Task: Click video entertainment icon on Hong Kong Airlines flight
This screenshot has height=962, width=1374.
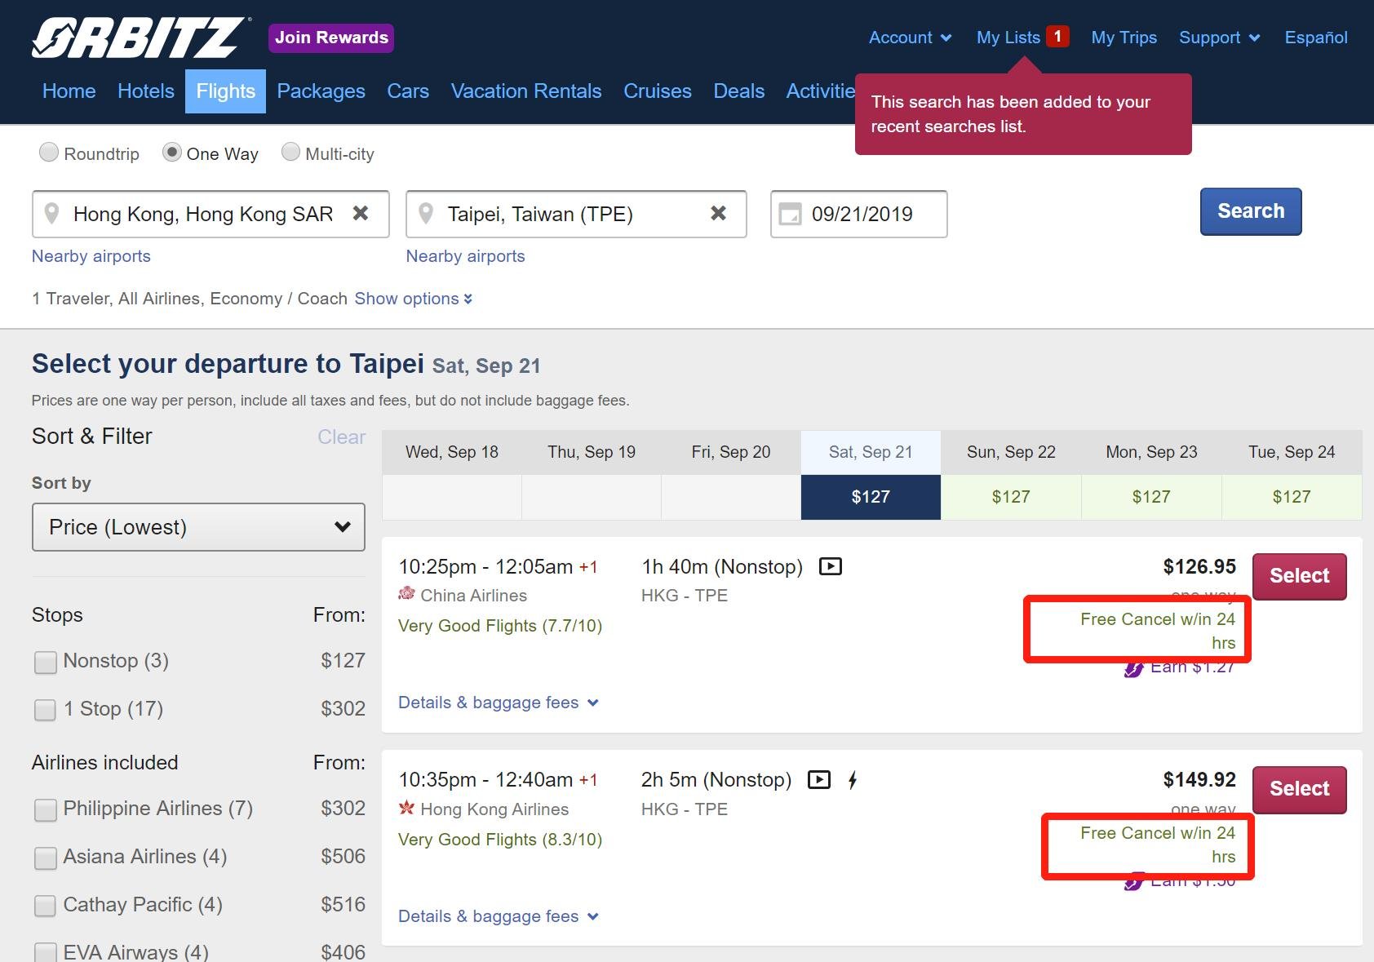Action: point(819,780)
